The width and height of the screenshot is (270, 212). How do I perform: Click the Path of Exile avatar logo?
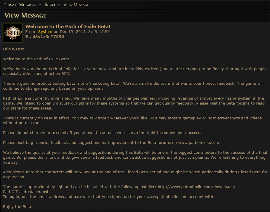point(13,33)
